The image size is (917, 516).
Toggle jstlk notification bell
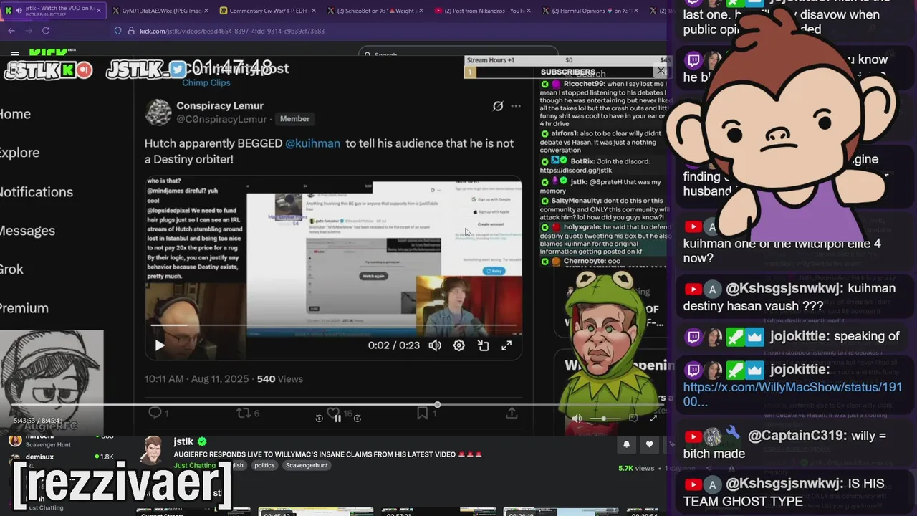click(626, 444)
